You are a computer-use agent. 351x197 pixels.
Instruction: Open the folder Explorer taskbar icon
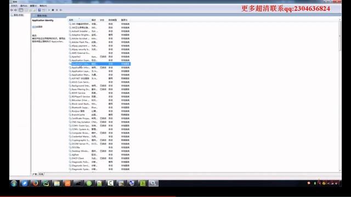coord(56,183)
